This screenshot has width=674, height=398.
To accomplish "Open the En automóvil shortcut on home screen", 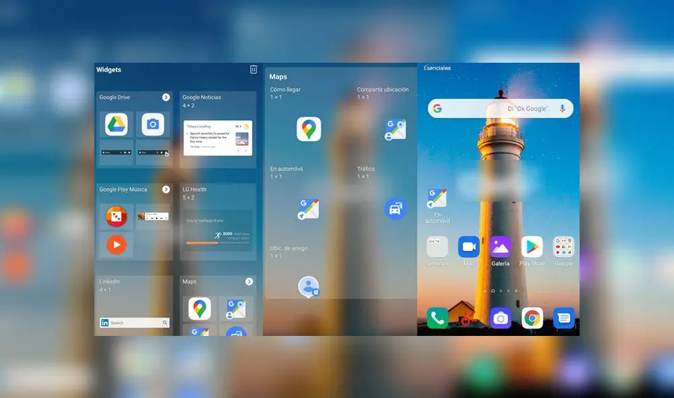I will (x=437, y=200).
